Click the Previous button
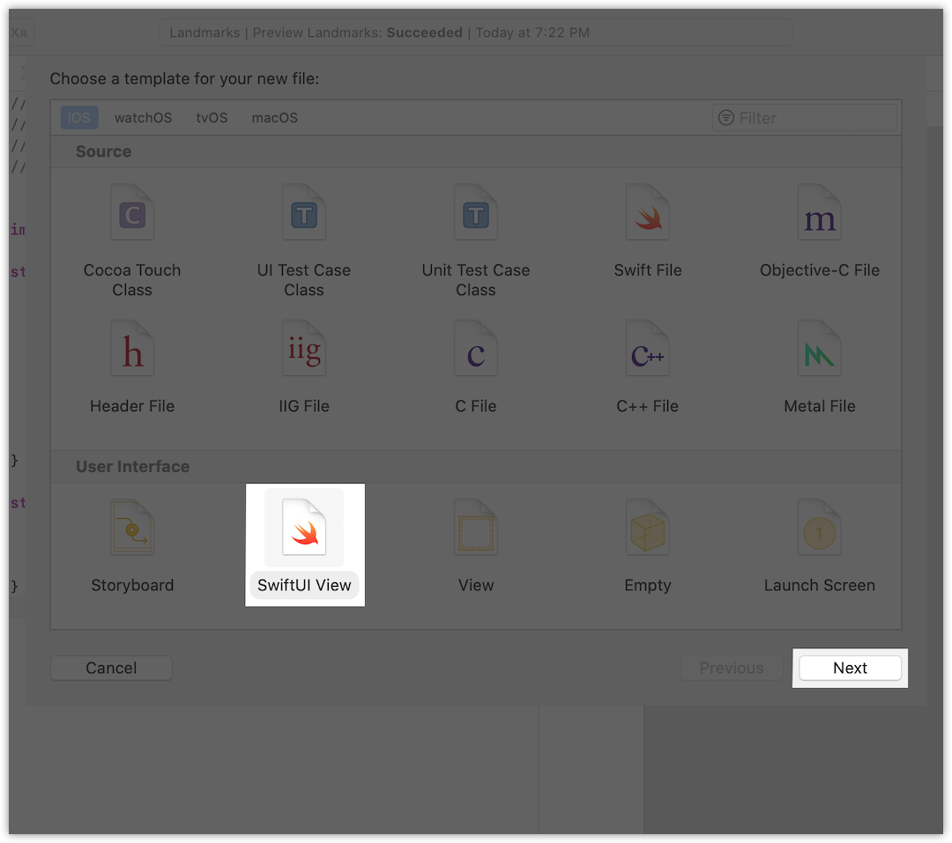This screenshot has width=952, height=843. coord(731,668)
